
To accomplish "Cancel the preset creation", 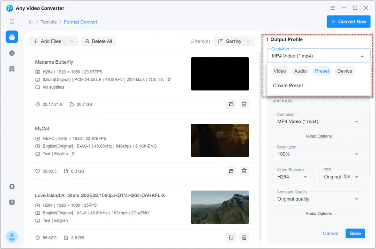I will pyautogui.click(x=330, y=234).
